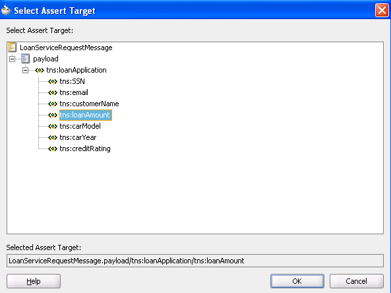Select the tns:customerName element

(x=89, y=104)
